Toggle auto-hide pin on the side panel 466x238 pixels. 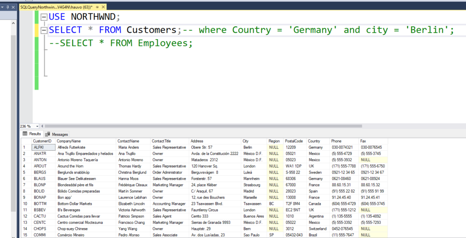point(7,7)
